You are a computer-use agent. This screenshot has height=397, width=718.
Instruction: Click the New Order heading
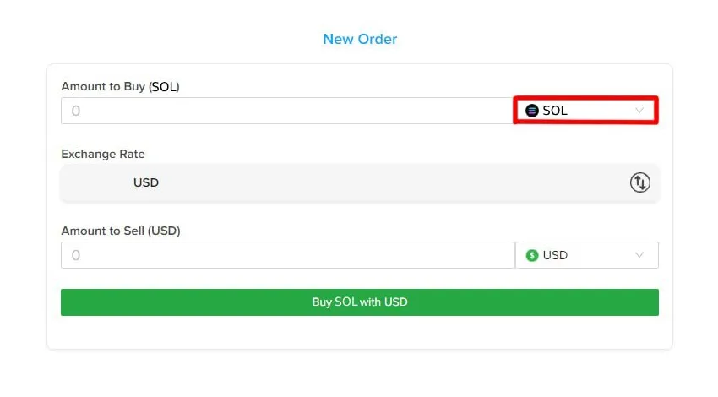point(360,39)
